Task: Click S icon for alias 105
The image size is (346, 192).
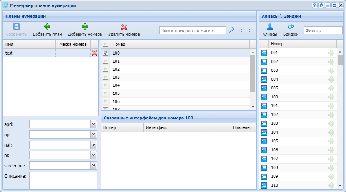Action: pos(264,141)
